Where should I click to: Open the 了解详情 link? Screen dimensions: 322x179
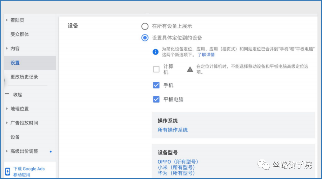pyautogui.click(x=206, y=55)
